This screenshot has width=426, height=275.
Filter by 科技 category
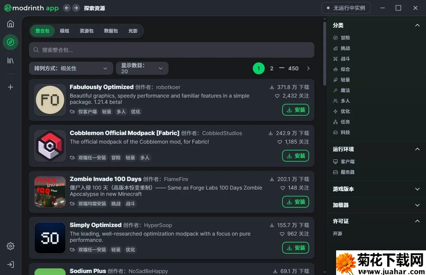click(x=341, y=132)
